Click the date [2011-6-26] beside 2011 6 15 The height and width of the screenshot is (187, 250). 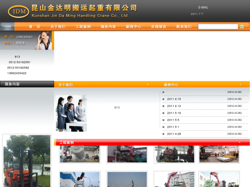(x=235, y=99)
